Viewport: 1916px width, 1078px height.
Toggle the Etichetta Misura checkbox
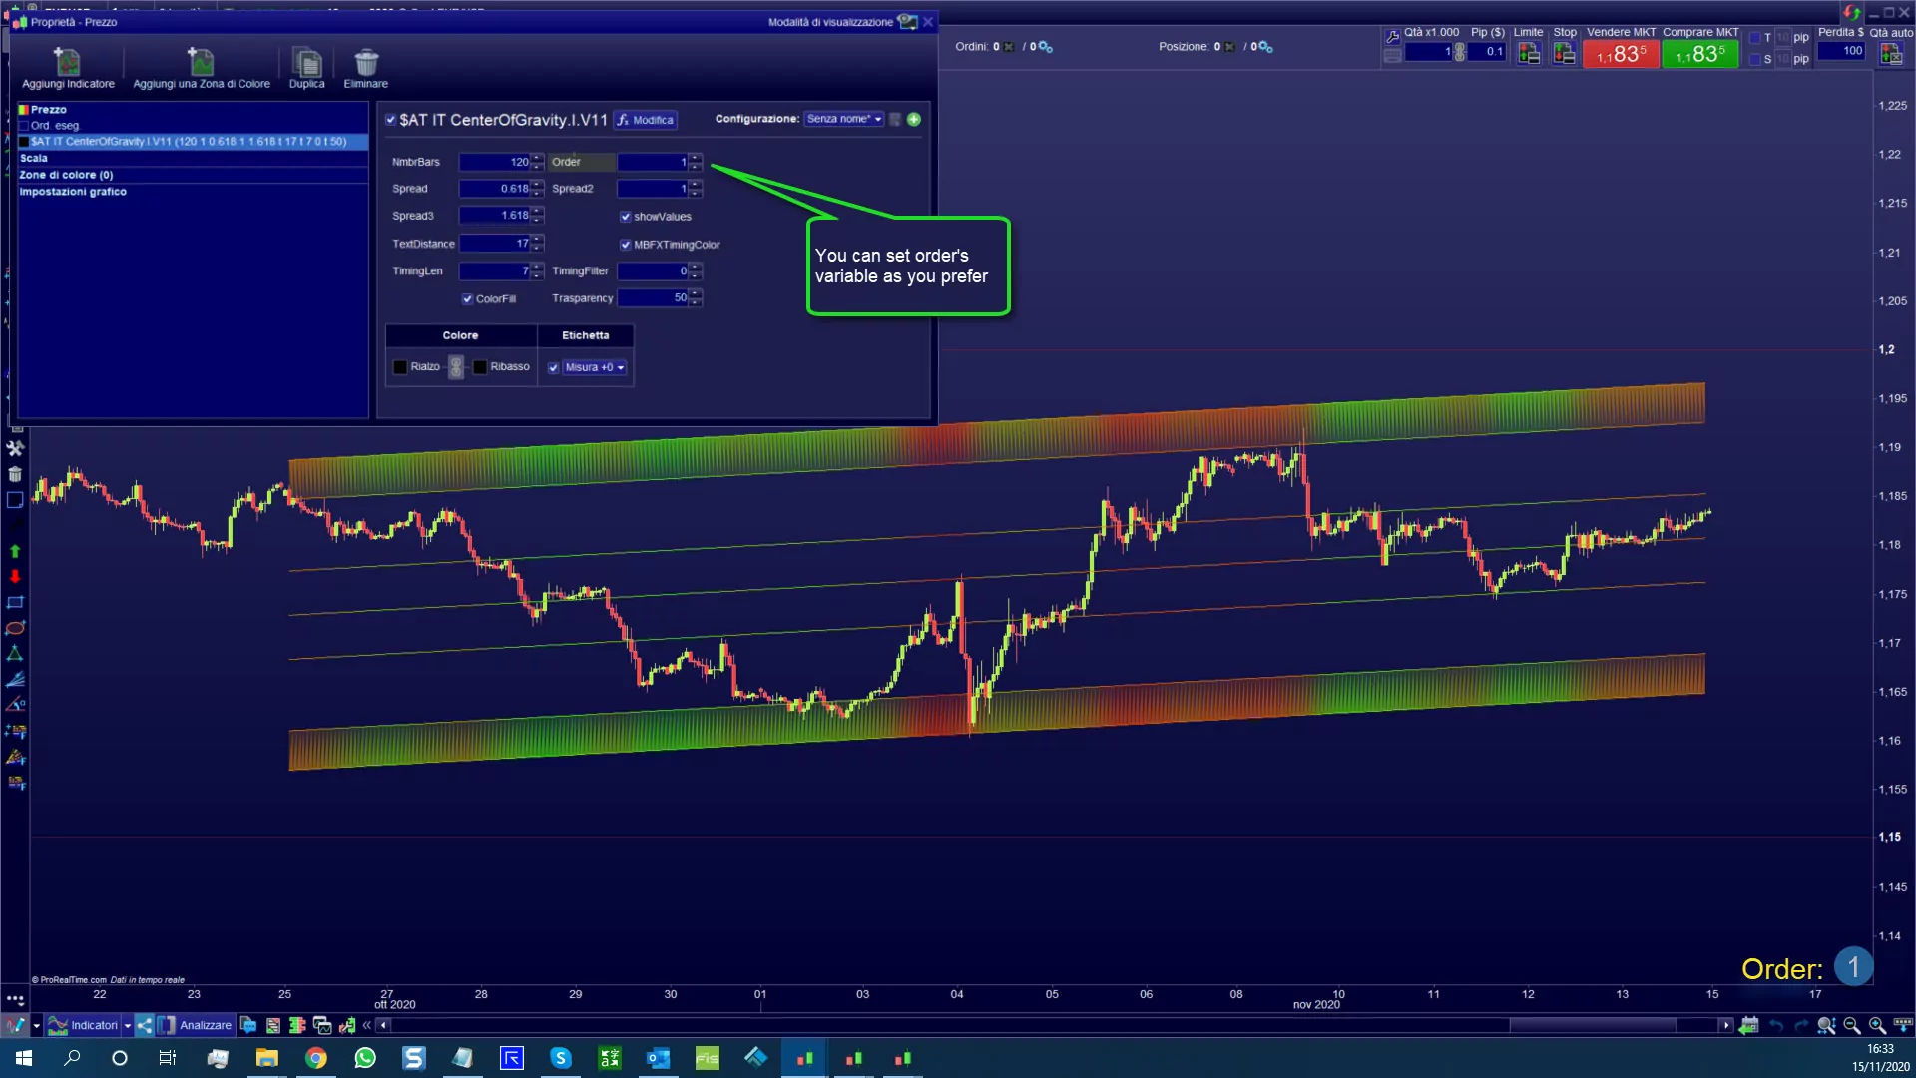[x=554, y=368]
